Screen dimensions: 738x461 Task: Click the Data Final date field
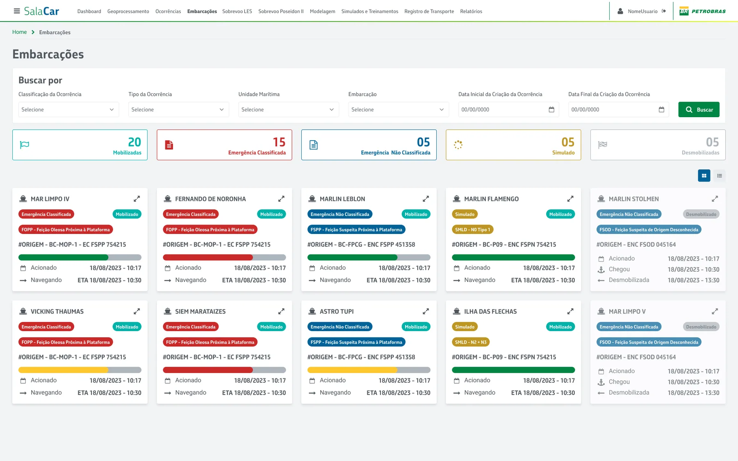(x=618, y=109)
